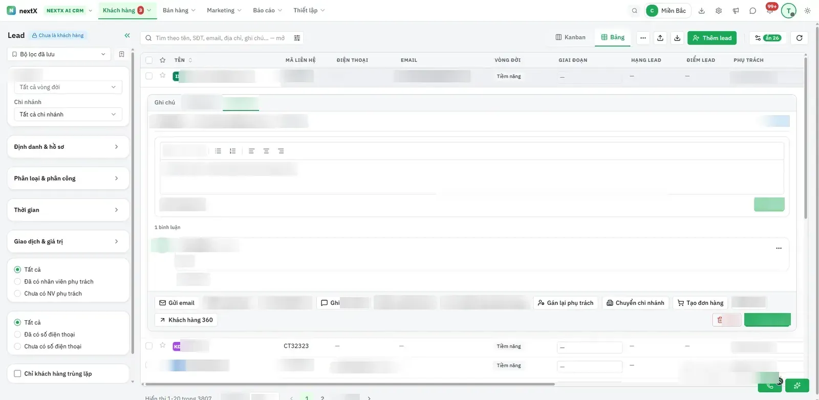
Task: Save current filter bookmark icon
Action: pos(121,54)
